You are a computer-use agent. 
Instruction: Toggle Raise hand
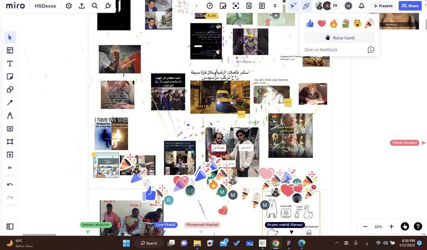coord(339,38)
